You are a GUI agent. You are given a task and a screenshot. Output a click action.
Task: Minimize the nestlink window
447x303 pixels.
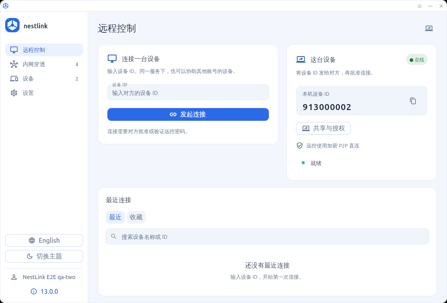(x=431, y=6)
